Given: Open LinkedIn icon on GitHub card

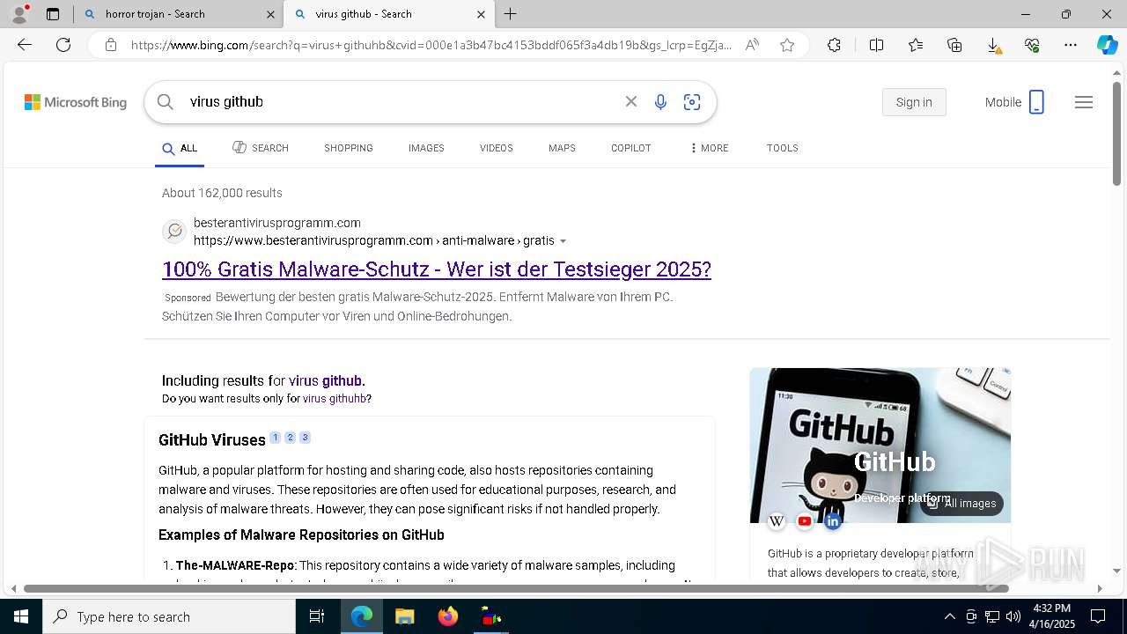Looking at the screenshot, I should [833, 521].
